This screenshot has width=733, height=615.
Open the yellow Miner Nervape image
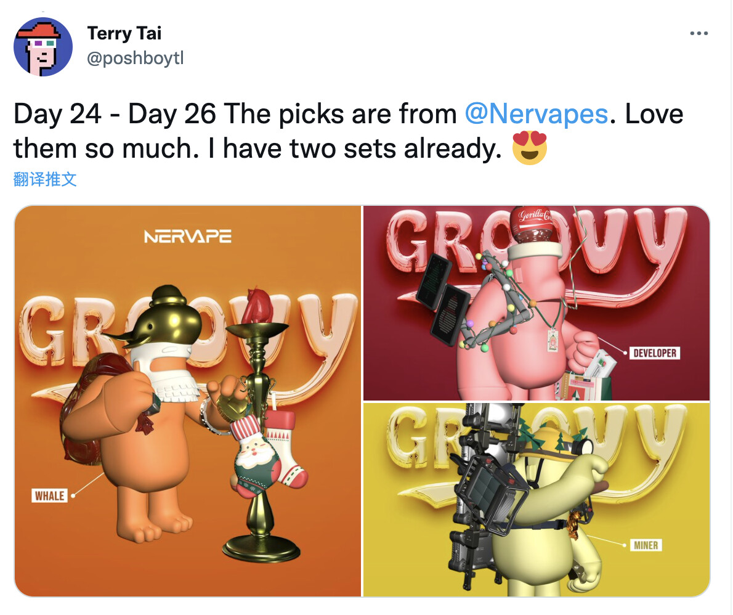(537, 500)
